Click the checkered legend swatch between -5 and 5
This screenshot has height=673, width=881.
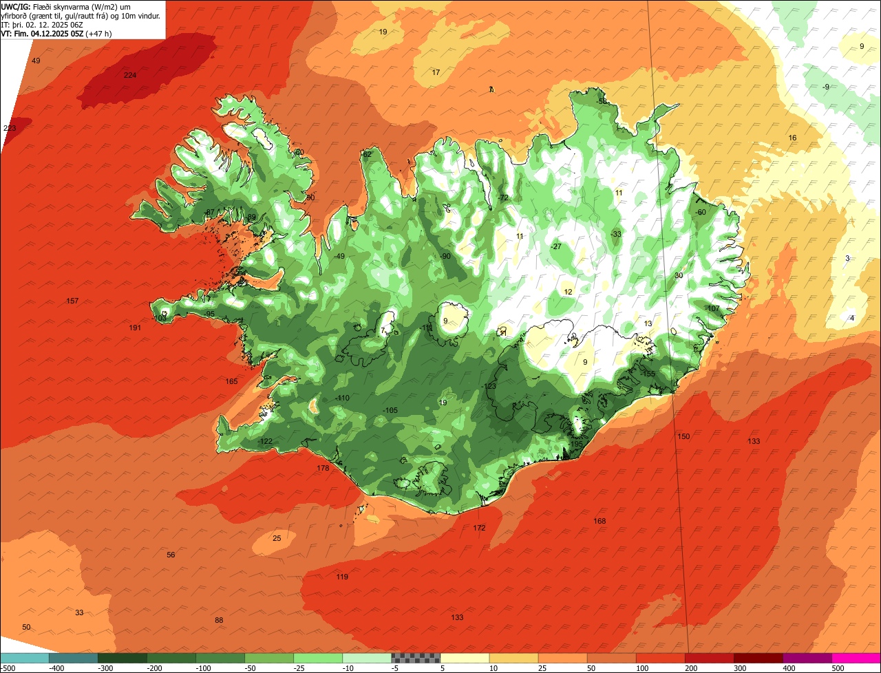[x=416, y=657]
